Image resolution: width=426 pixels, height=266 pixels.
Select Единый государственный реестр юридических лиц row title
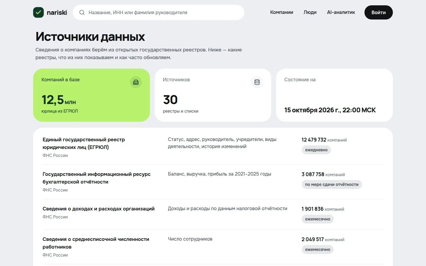[x=84, y=143]
